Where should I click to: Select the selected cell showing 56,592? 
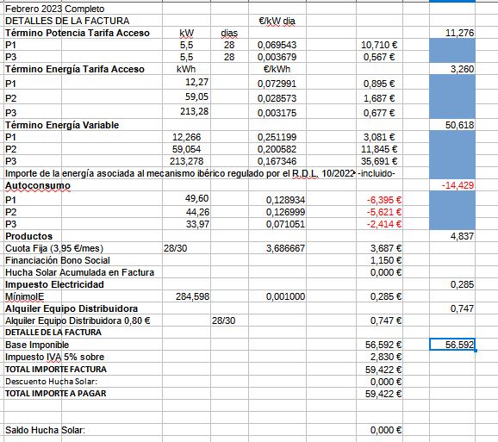tap(452, 345)
